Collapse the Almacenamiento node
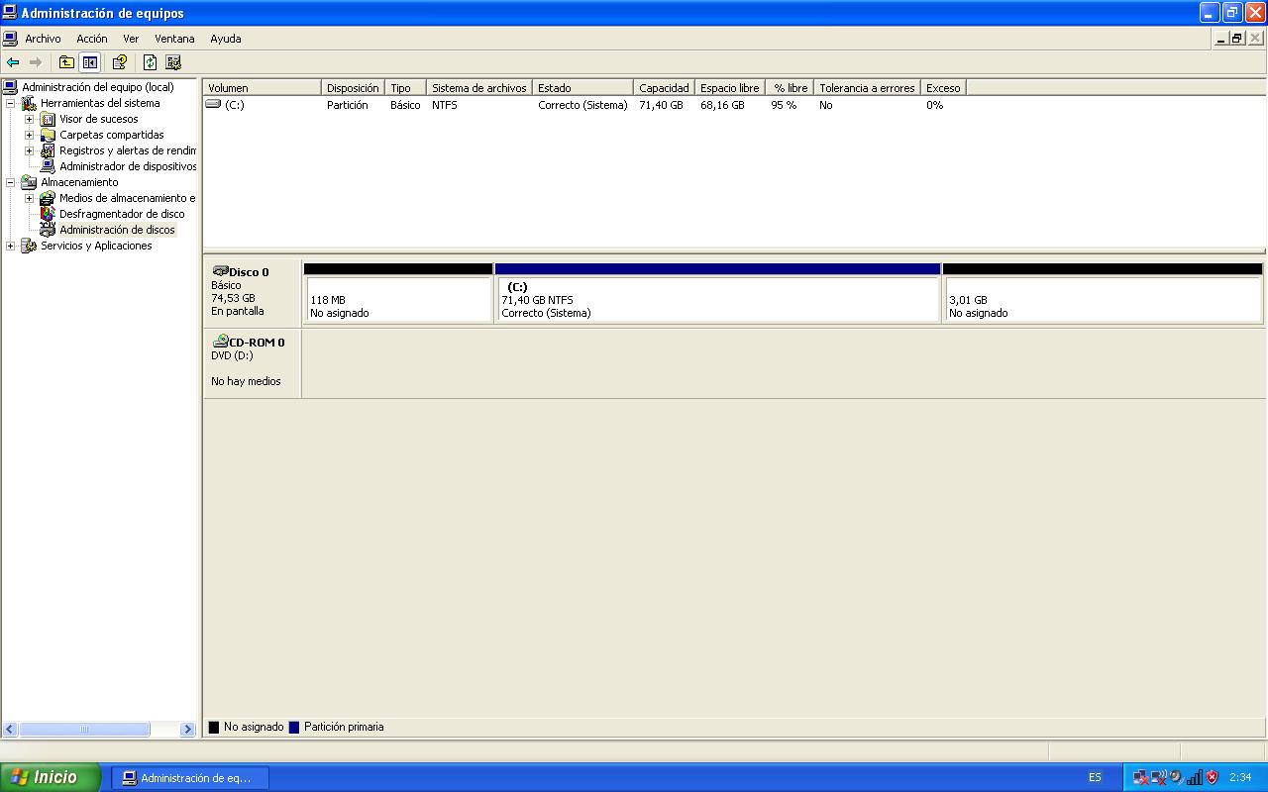This screenshot has width=1268, height=792. click(x=11, y=182)
